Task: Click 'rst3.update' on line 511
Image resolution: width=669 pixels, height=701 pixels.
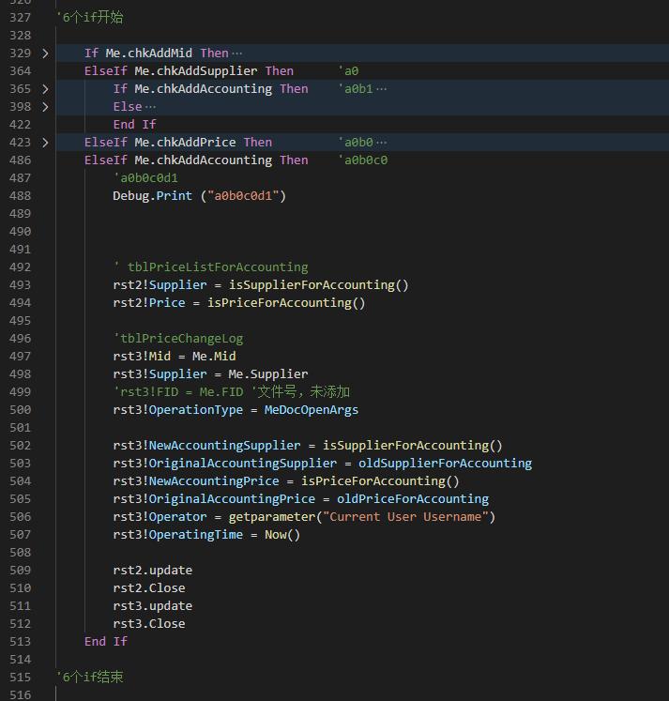Action: [x=152, y=606]
